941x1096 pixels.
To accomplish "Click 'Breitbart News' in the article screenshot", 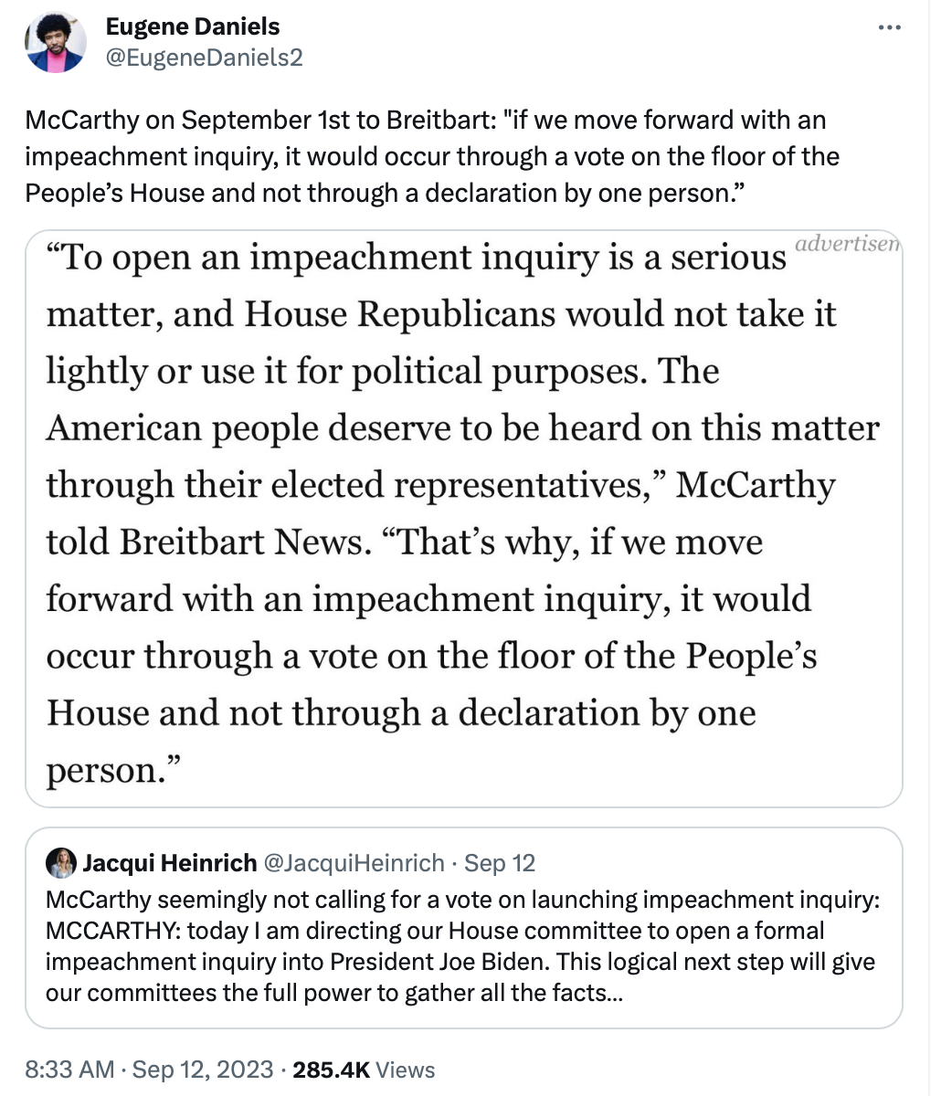I will click(x=241, y=543).
